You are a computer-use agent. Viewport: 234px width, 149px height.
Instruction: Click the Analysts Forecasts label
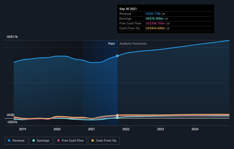pyautogui.click(x=133, y=44)
